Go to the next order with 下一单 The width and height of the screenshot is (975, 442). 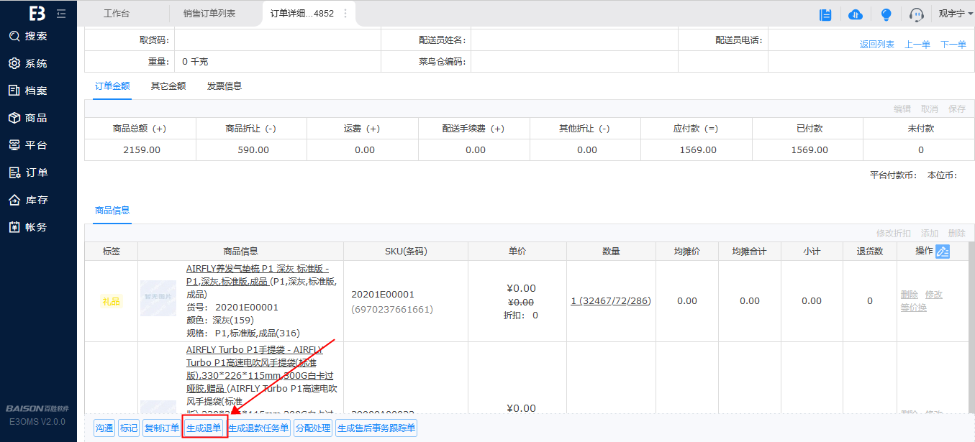[x=953, y=45]
